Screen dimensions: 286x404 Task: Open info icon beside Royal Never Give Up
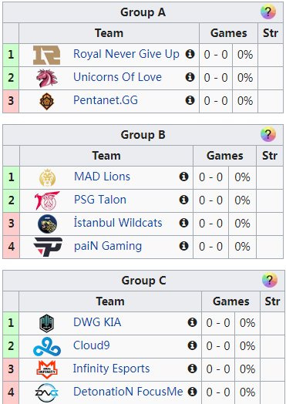[x=190, y=54]
